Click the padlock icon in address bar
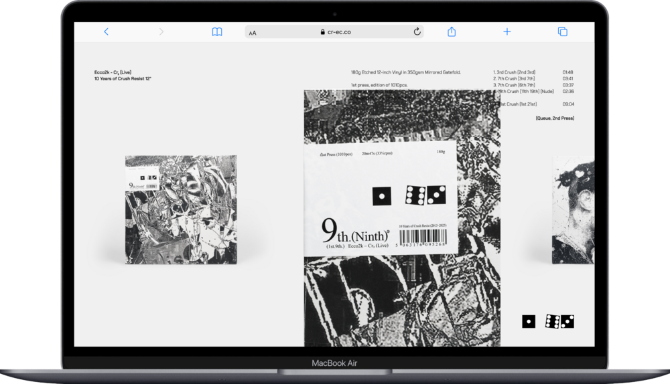Viewport: 670px width, 384px height. [324, 31]
